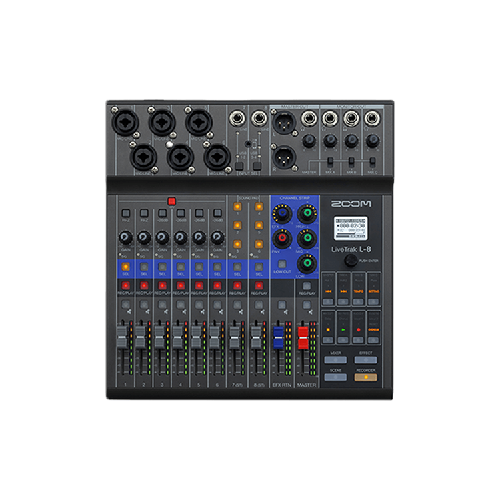Toggle the LOW CUT button in channel strip
This screenshot has height=500, width=500.
pos(282,264)
